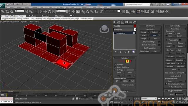188x106 pixels.
Task: Select the Move transform tool
Action: pyautogui.click(x=45, y=11)
